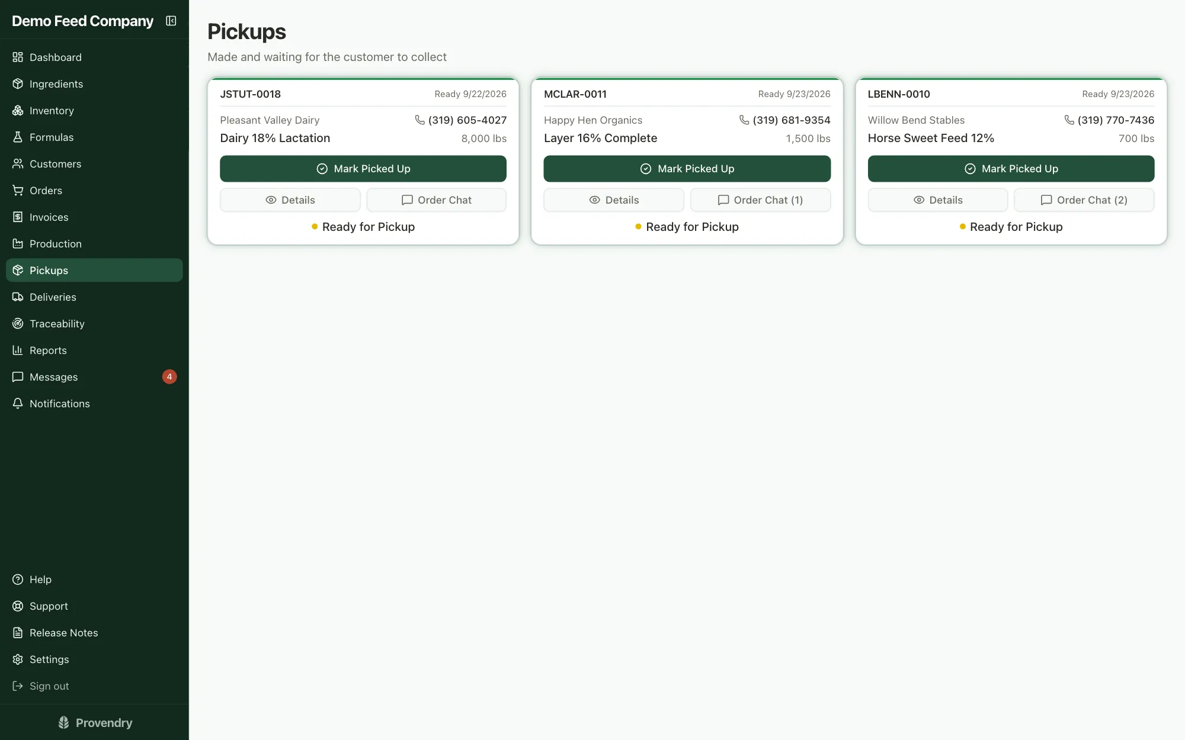This screenshot has height=740, width=1185.
Task: Click the Orders shopping cart icon
Action: click(18, 190)
